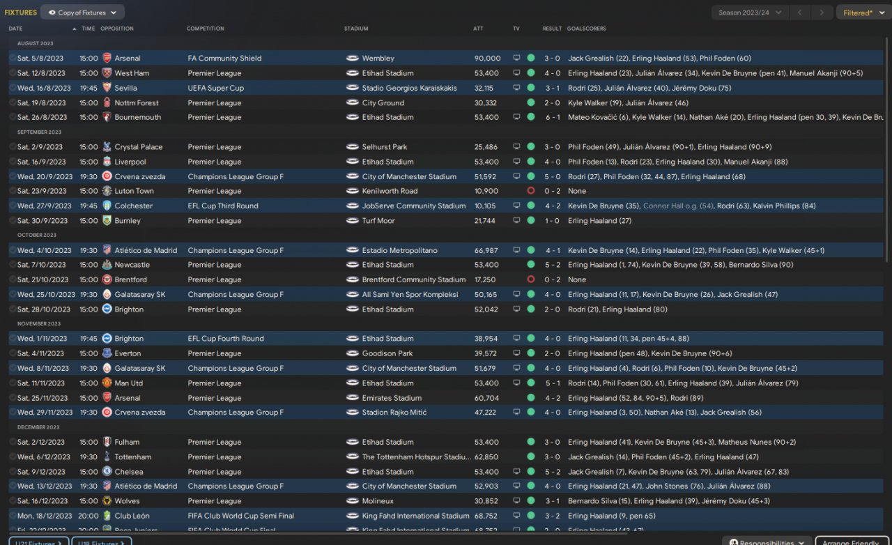The width and height of the screenshot is (892, 545).
Task: Sort by the Competition column header
Action: (x=206, y=29)
